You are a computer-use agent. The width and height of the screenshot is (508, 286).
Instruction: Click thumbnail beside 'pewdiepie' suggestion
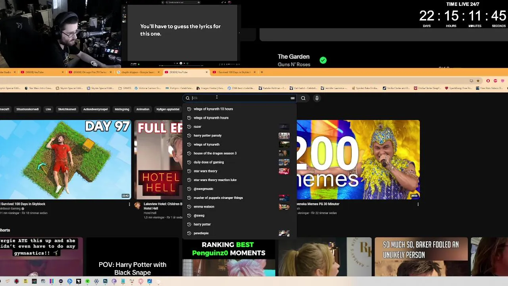(x=284, y=233)
